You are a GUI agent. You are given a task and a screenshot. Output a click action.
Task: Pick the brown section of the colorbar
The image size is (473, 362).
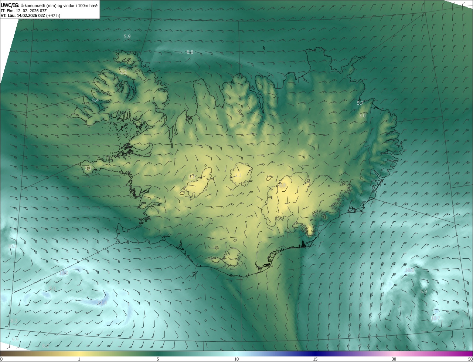point(15,353)
